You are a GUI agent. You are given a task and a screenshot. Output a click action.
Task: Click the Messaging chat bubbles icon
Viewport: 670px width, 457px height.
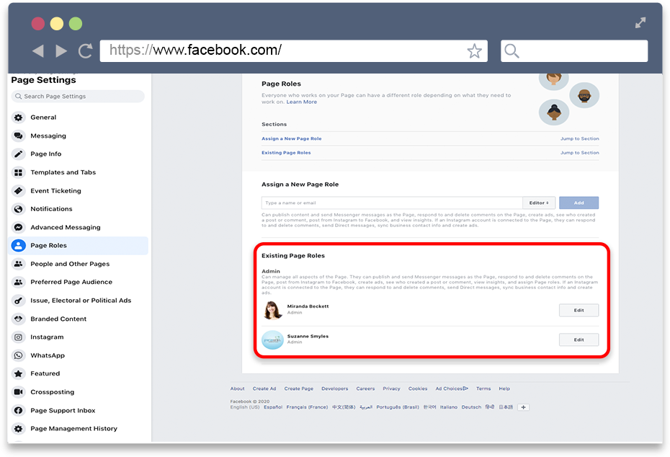pyautogui.click(x=19, y=136)
